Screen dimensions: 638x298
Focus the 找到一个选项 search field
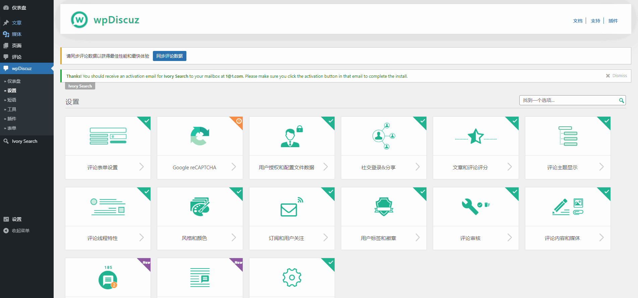pyautogui.click(x=572, y=100)
